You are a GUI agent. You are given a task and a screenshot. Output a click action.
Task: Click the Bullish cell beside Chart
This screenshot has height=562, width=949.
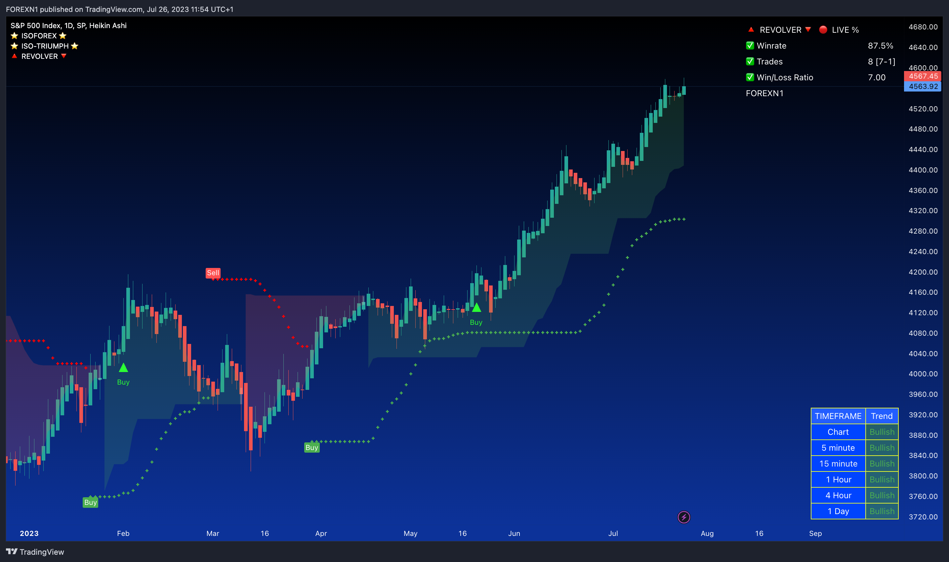point(882,432)
